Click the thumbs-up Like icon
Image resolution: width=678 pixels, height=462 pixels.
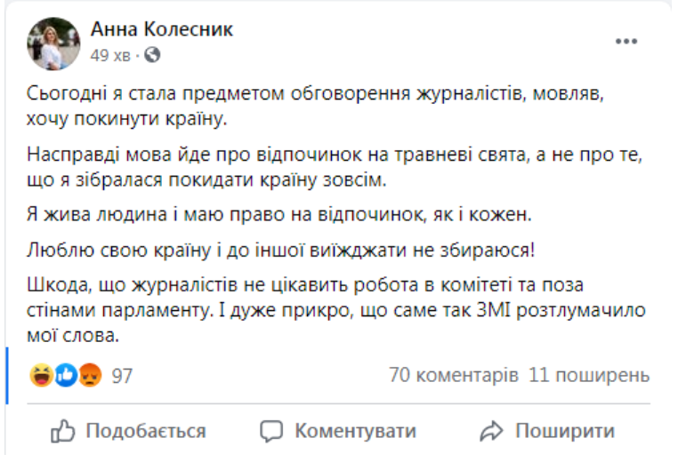(62, 432)
